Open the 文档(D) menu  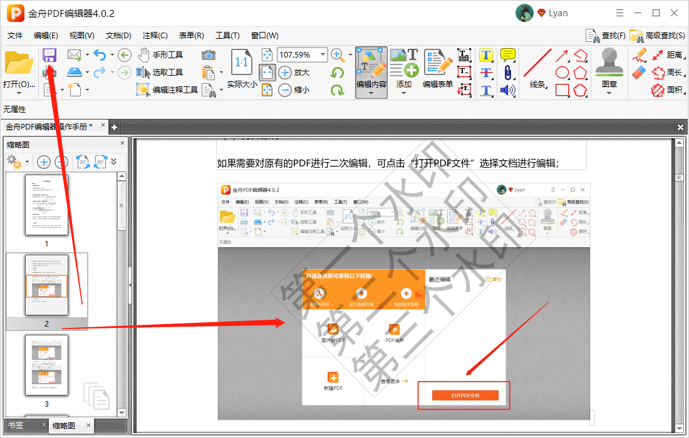[118, 36]
